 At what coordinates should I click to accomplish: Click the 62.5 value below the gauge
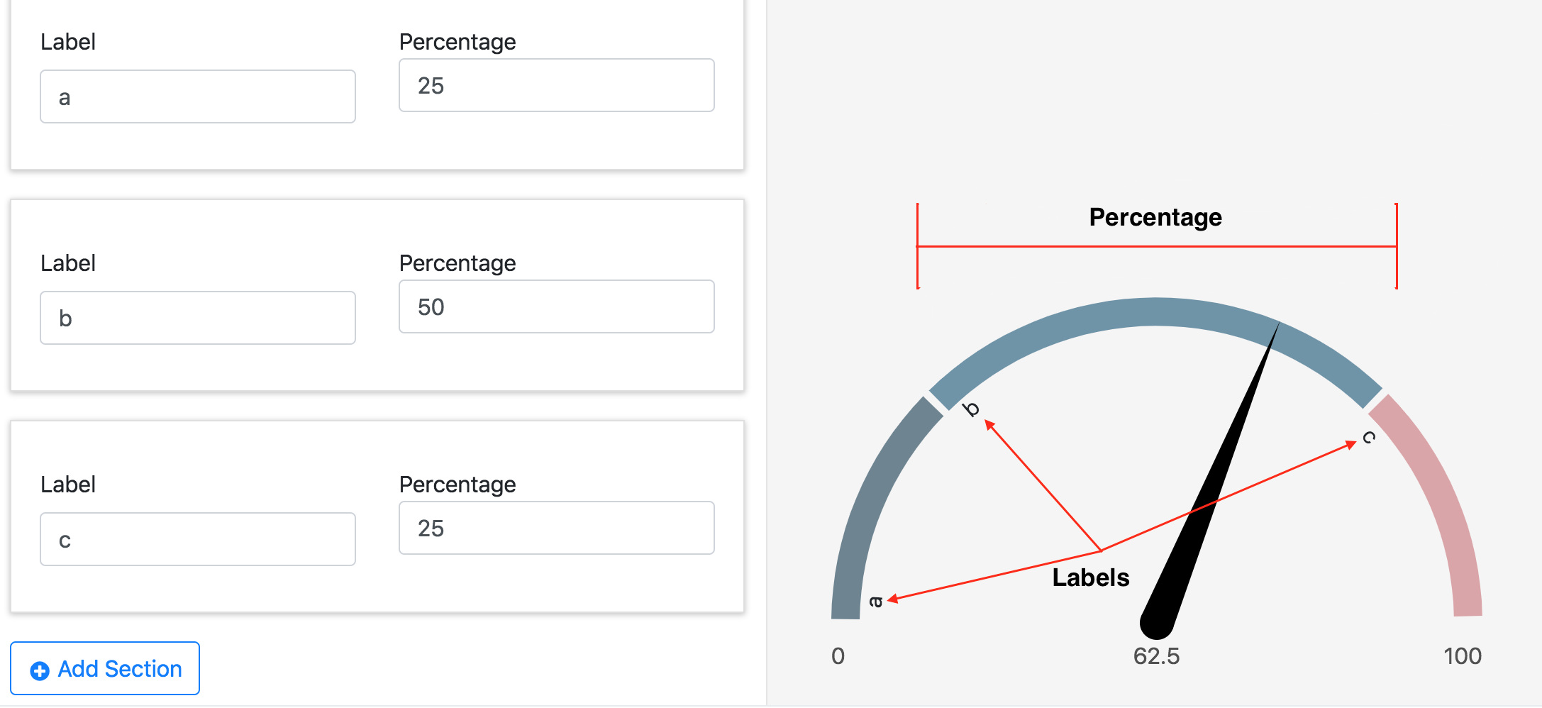click(x=1156, y=656)
